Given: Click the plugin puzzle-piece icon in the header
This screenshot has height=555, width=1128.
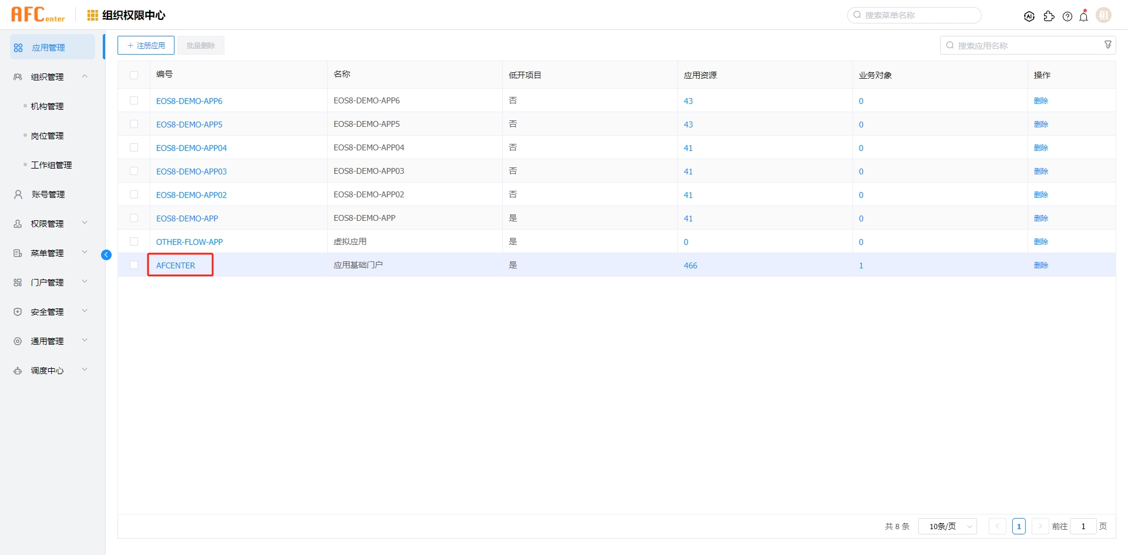Looking at the screenshot, I should 1049,16.
